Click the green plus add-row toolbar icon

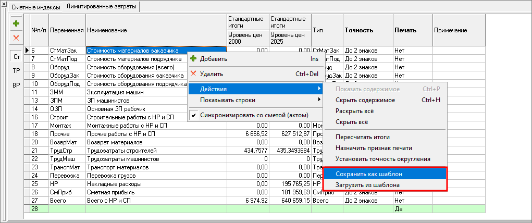click(x=16, y=23)
